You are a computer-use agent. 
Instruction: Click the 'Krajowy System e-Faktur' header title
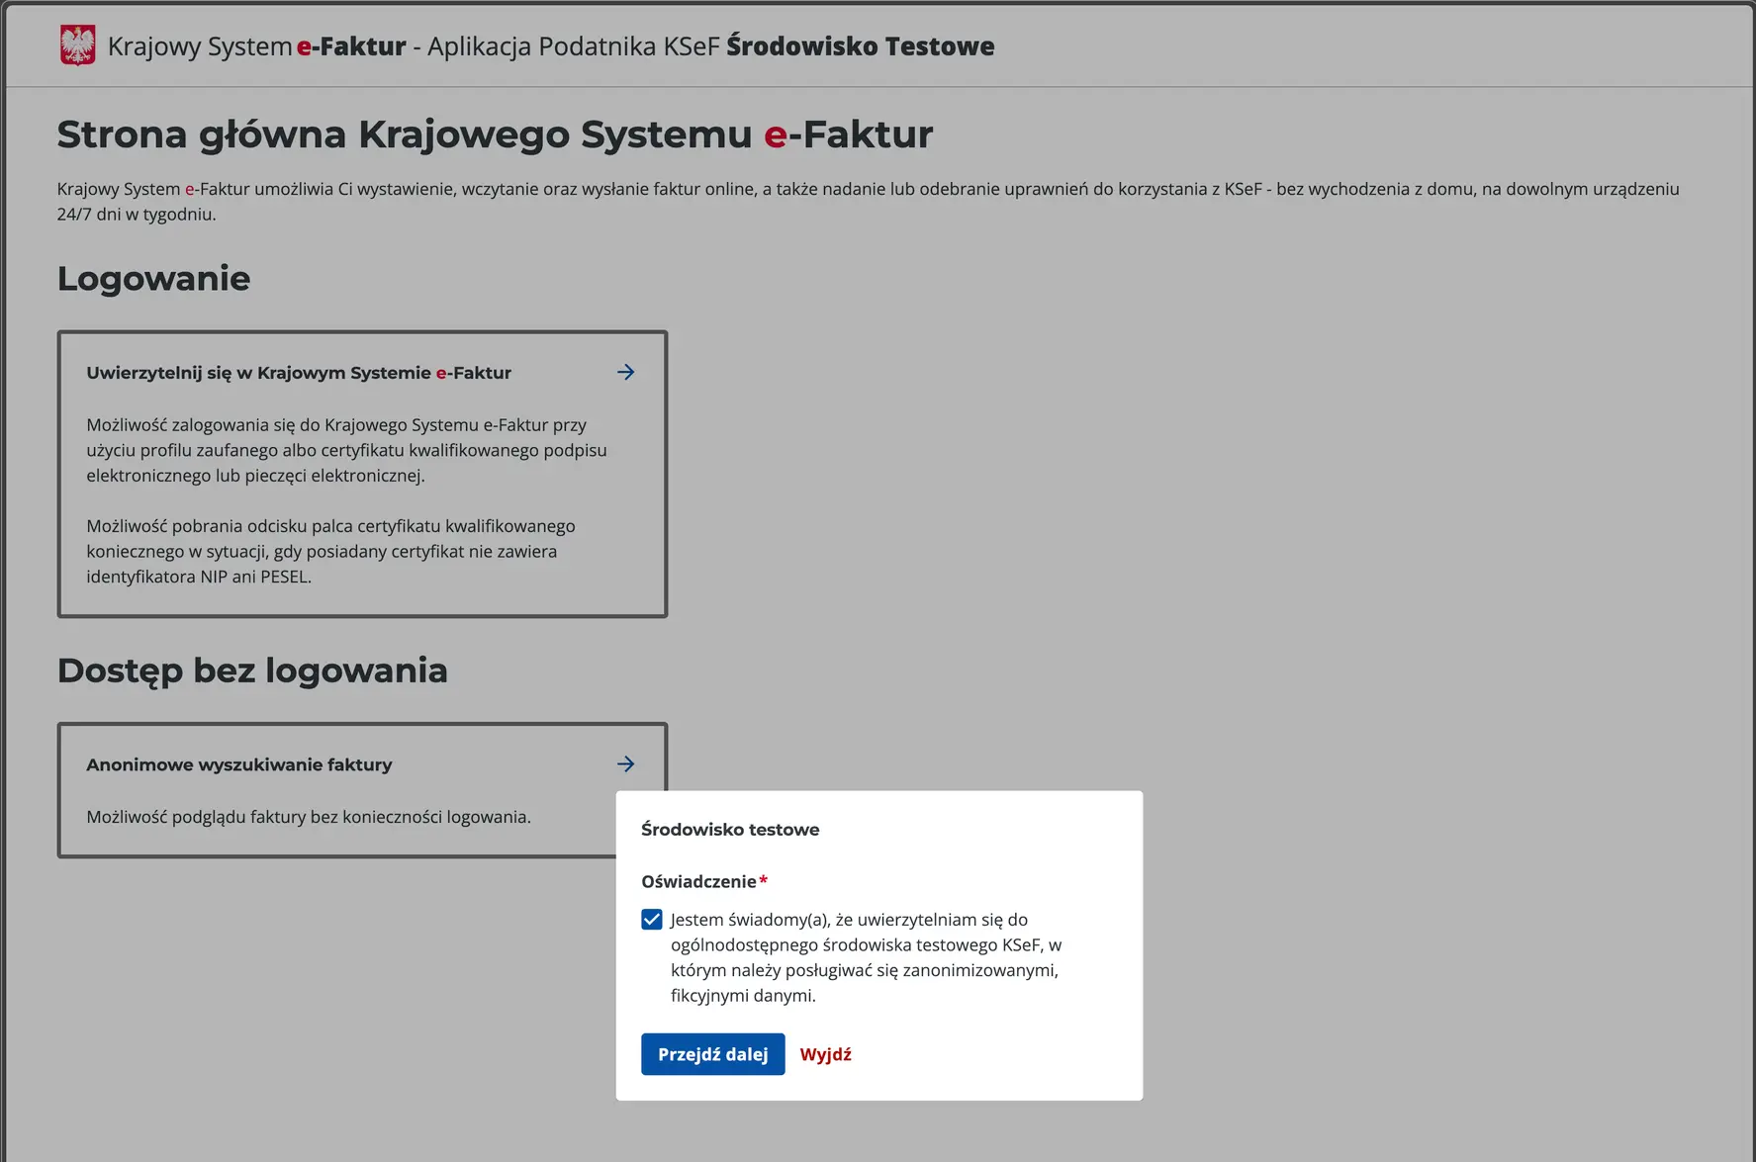point(255,45)
